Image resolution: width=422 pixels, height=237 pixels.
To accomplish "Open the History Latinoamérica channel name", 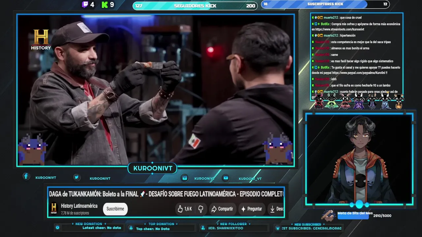I will pyautogui.click(x=79, y=206).
